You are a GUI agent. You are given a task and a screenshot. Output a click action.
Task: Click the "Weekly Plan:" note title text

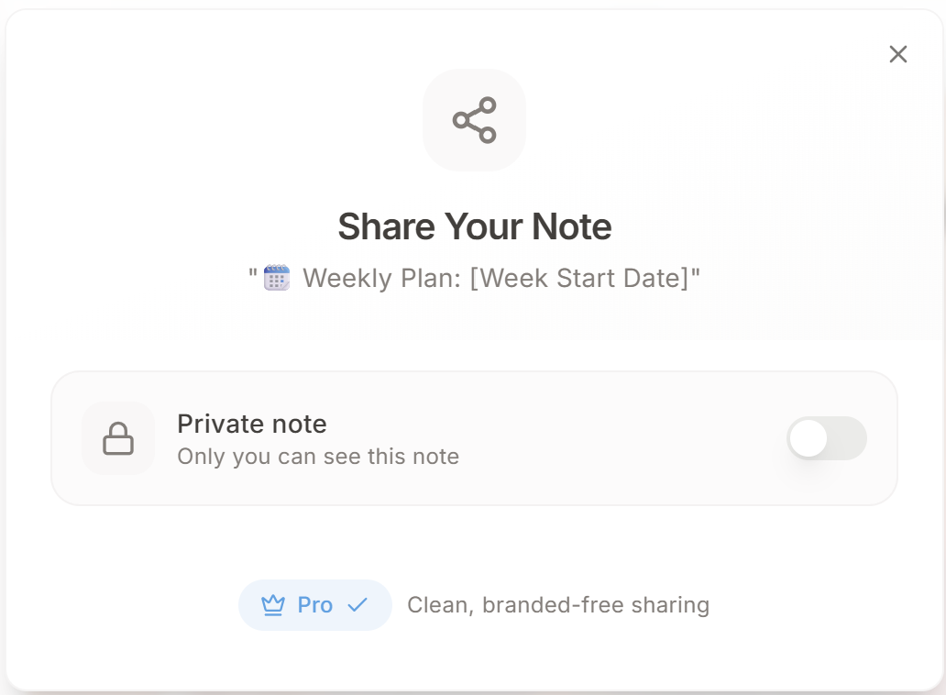[382, 277]
